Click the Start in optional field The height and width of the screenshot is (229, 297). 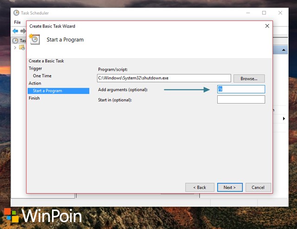[x=241, y=99]
